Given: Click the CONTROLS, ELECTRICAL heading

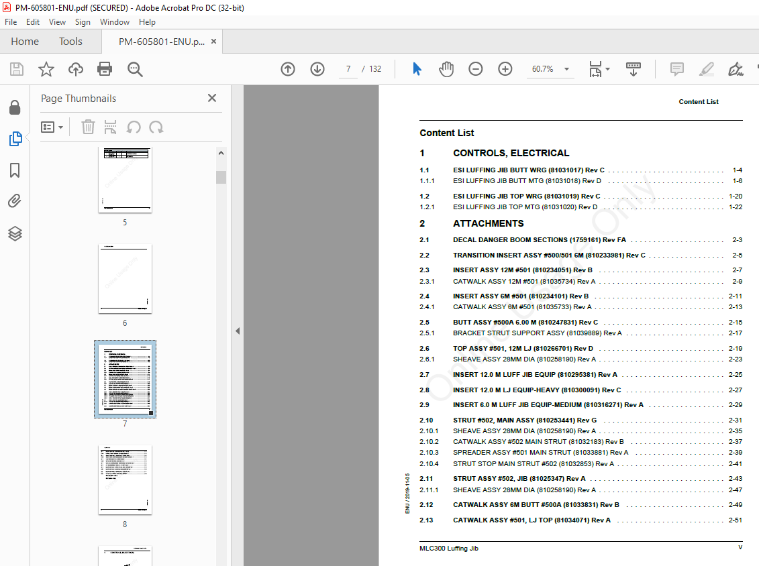Looking at the screenshot, I should tap(511, 154).
